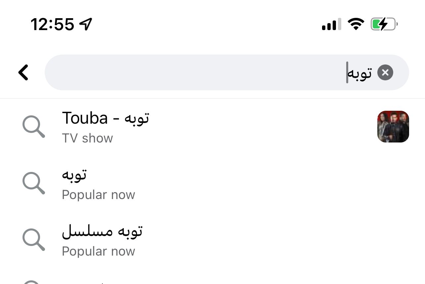Open the Touba show thumbnail
Screen dimensions: 425x284
(x=393, y=127)
